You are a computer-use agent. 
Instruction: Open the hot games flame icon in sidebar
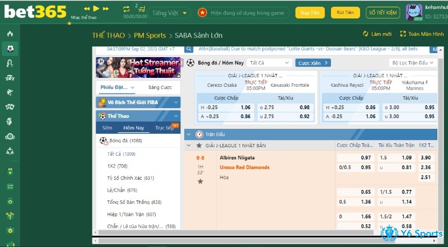10,34
